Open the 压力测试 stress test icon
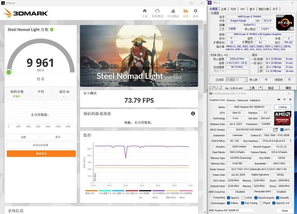This screenshot has height=214, width=297. point(174,10)
